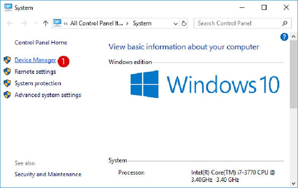Open Advanced system settings
This screenshot has height=188, width=298.
(x=48, y=95)
